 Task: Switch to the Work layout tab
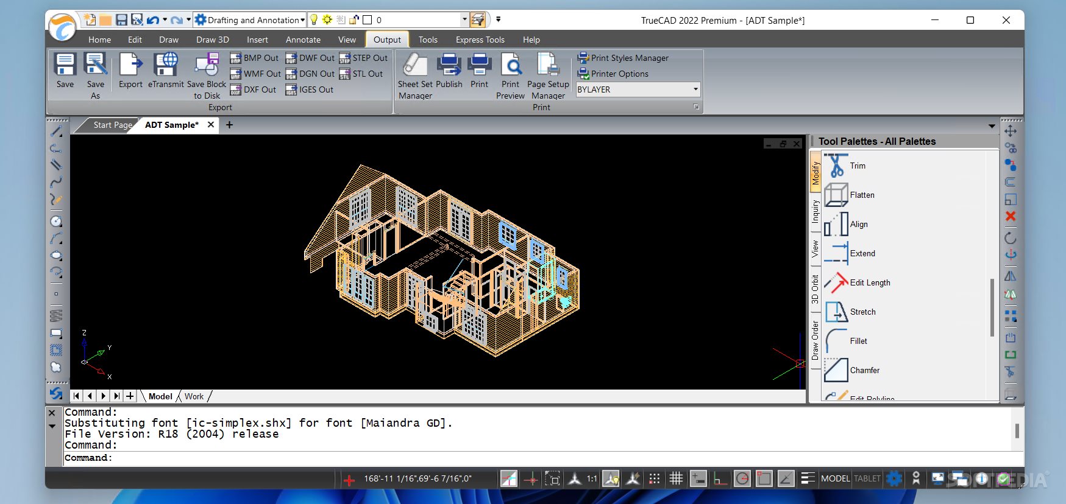click(194, 396)
